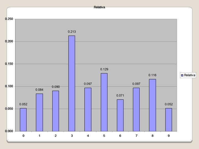
Task: Select the bar for category 1
Action: [39, 113]
